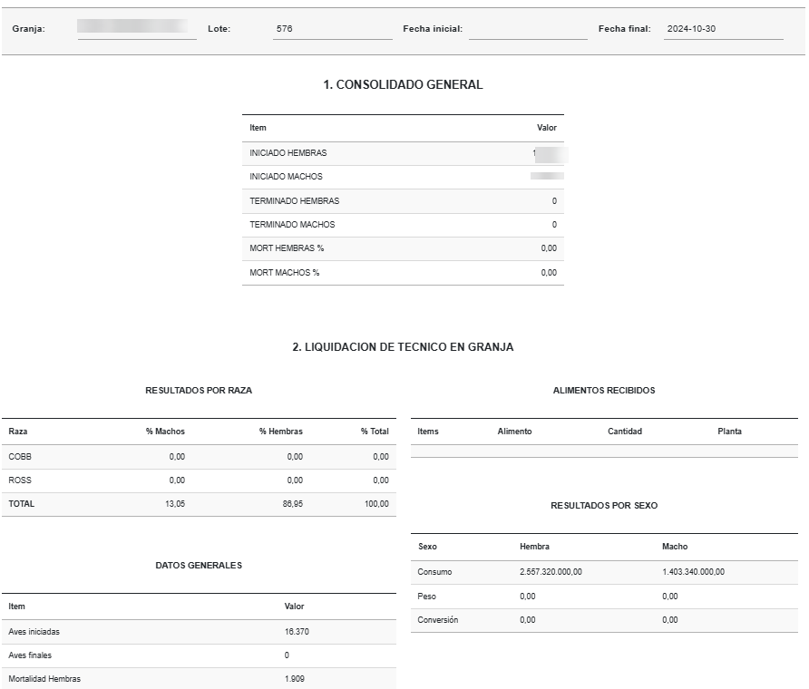Select the ROSS row label
Image resolution: width=809 pixels, height=689 pixels.
tap(20, 480)
